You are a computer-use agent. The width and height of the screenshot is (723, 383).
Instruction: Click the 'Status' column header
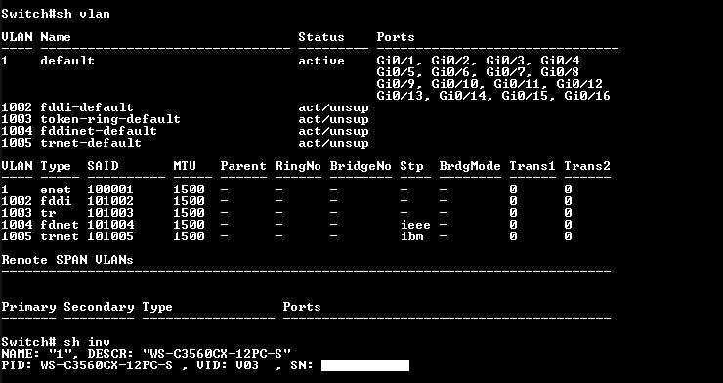click(x=321, y=37)
